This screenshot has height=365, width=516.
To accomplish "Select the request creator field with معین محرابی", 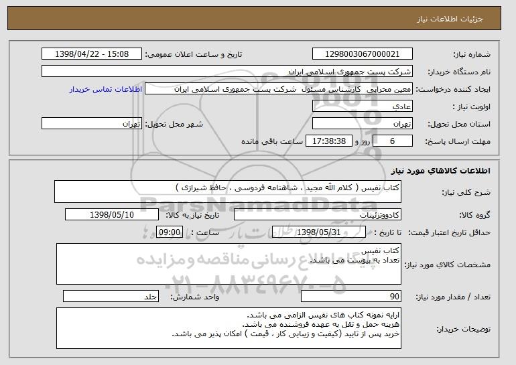I will [x=279, y=89].
